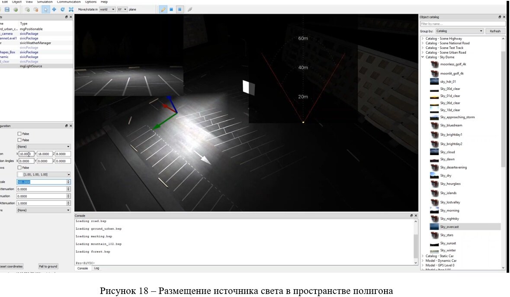Select the Scale tool with diagonal arrows
The width and height of the screenshot is (510, 297).
click(x=71, y=10)
